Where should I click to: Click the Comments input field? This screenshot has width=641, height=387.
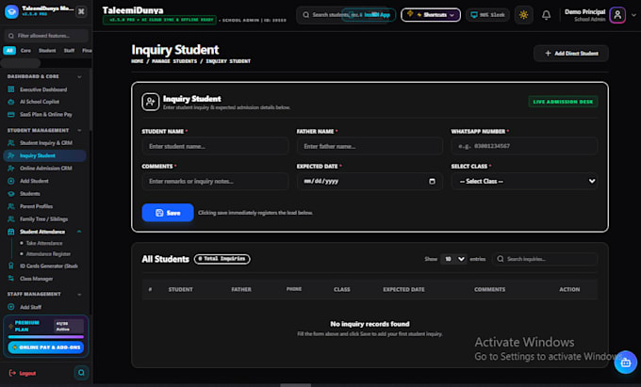215,181
